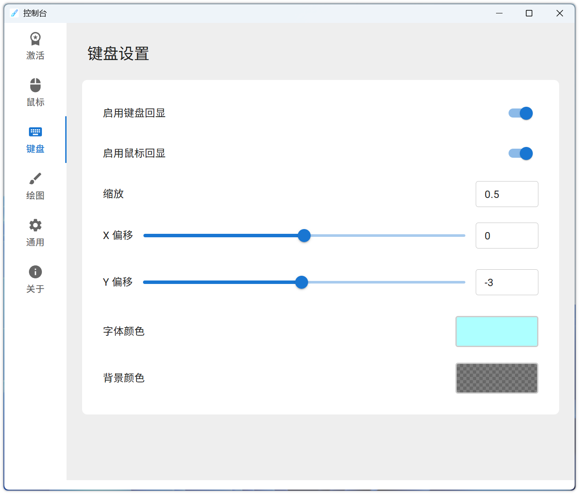
Task: Click the Y 偏移 slider thumb
Action: (x=301, y=282)
